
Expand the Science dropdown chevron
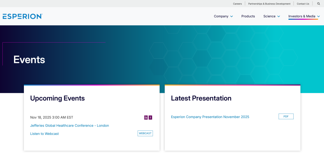pos(279,16)
